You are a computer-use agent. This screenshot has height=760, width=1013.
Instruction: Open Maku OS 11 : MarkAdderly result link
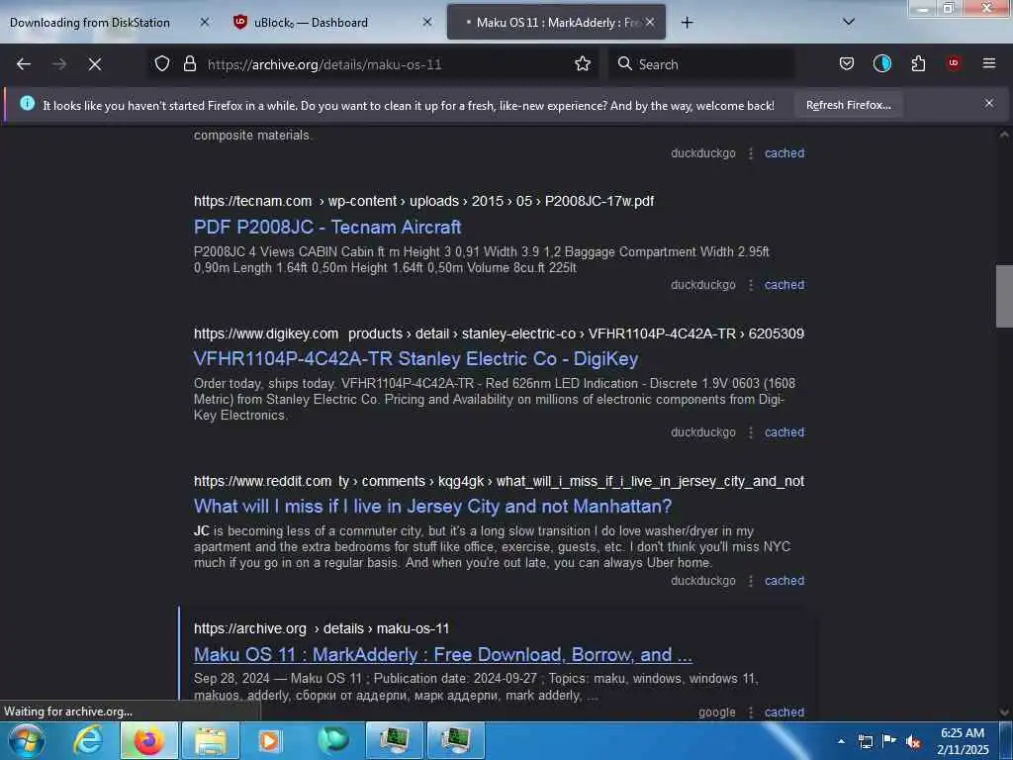pos(443,655)
